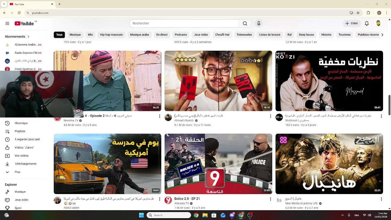Open File Explorer from taskbar

[x=205, y=215]
